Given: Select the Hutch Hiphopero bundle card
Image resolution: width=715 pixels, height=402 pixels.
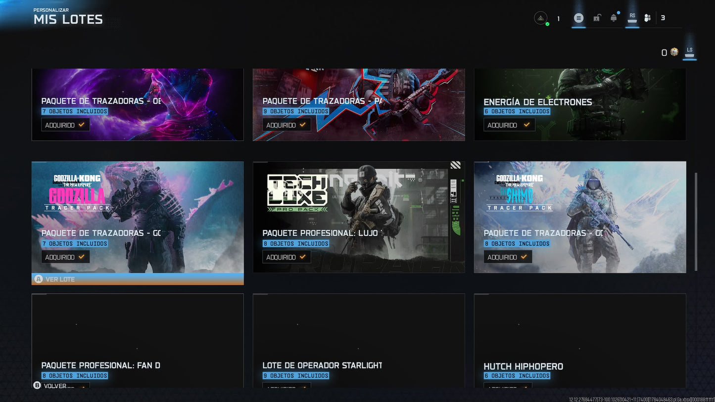Looking at the screenshot, I should tap(580, 341).
